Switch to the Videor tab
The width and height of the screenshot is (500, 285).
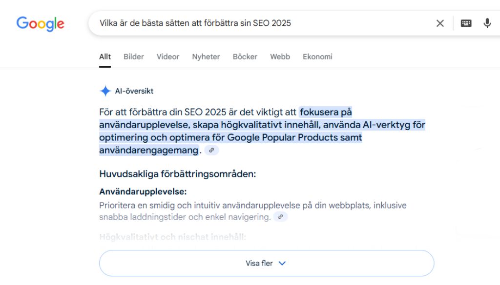click(x=168, y=57)
